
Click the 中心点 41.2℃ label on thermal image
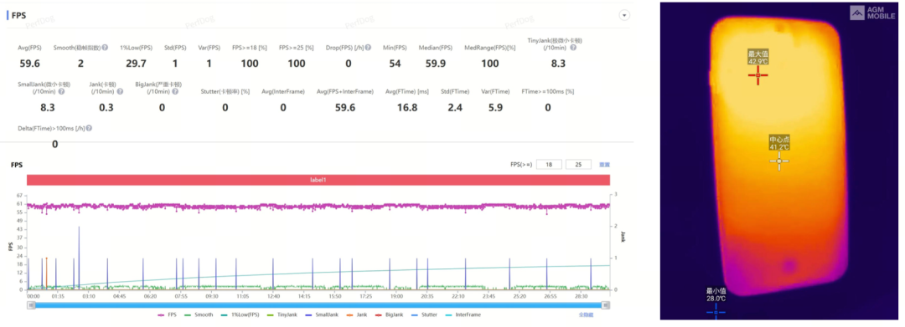tap(778, 143)
